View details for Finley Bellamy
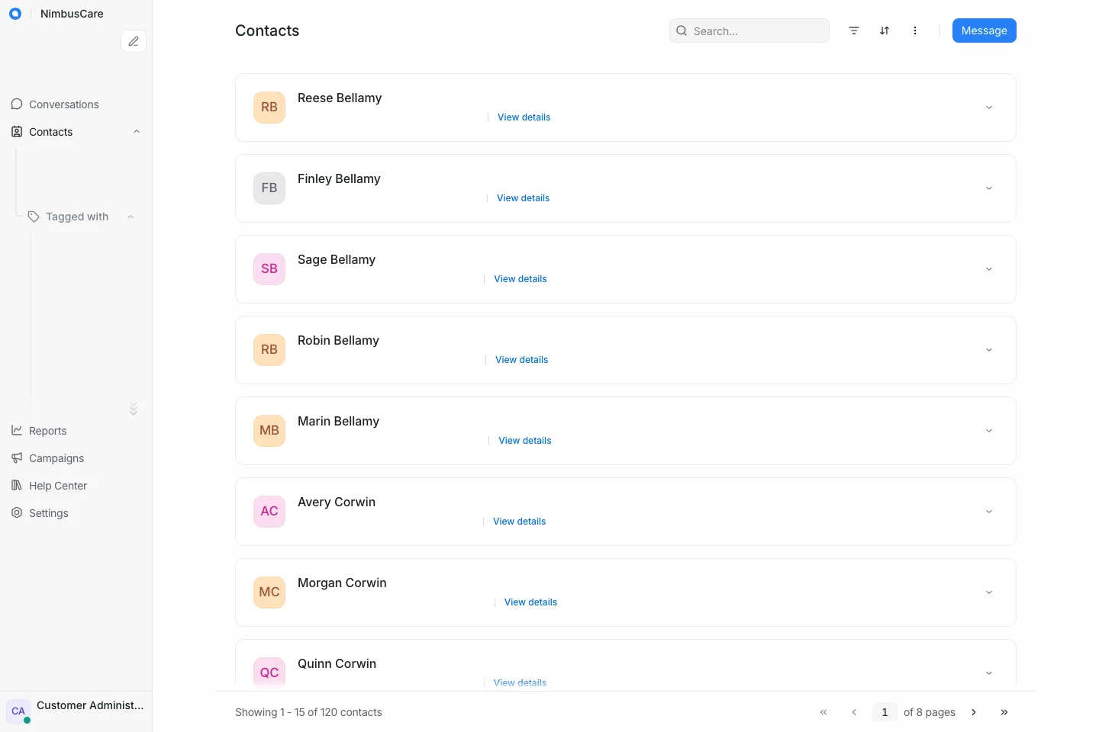Viewport: 1099px width, 732px height. coord(524,198)
